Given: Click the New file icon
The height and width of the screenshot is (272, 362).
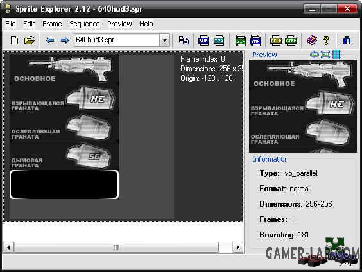Looking at the screenshot, I should tap(15, 40).
